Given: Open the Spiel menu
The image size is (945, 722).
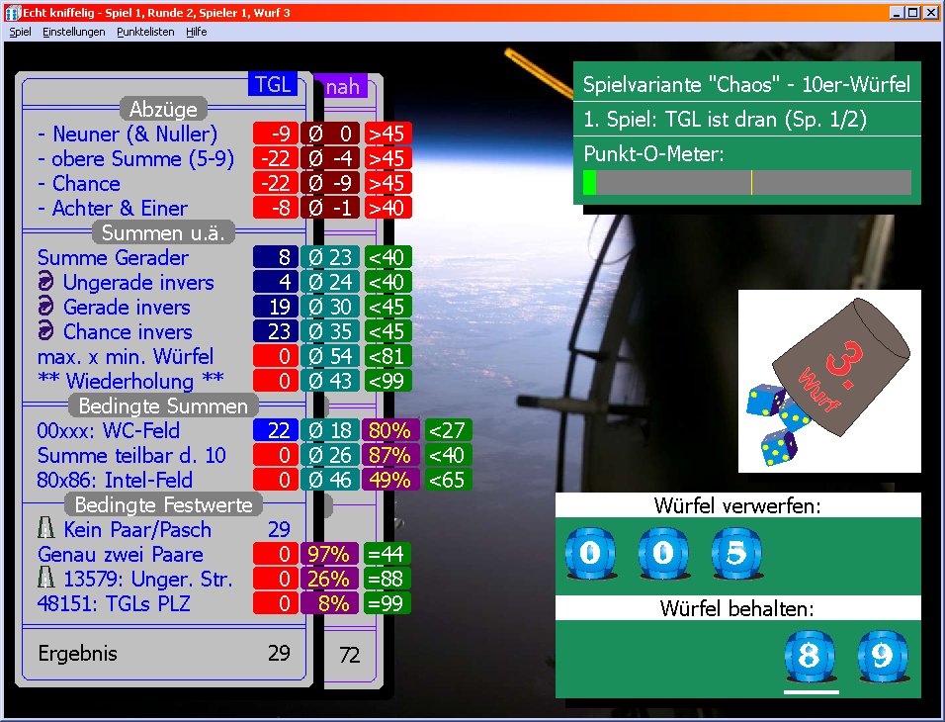Looking at the screenshot, I should click(x=20, y=32).
